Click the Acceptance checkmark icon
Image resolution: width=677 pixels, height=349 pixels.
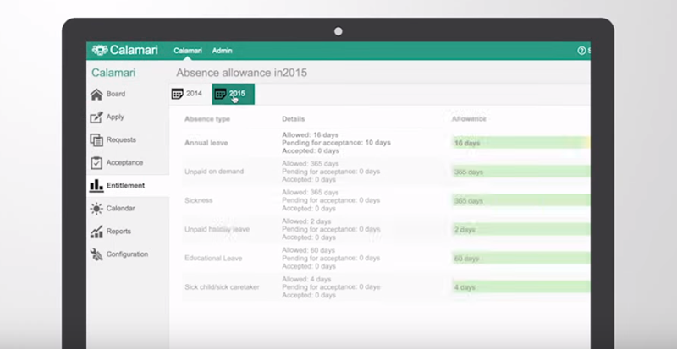point(96,162)
